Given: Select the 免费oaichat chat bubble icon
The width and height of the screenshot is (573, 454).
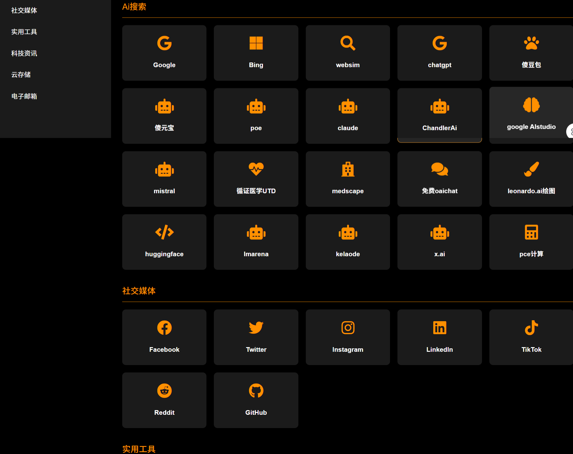Looking at the screenshot, I should pyautogui.click(x=439, y=179).
